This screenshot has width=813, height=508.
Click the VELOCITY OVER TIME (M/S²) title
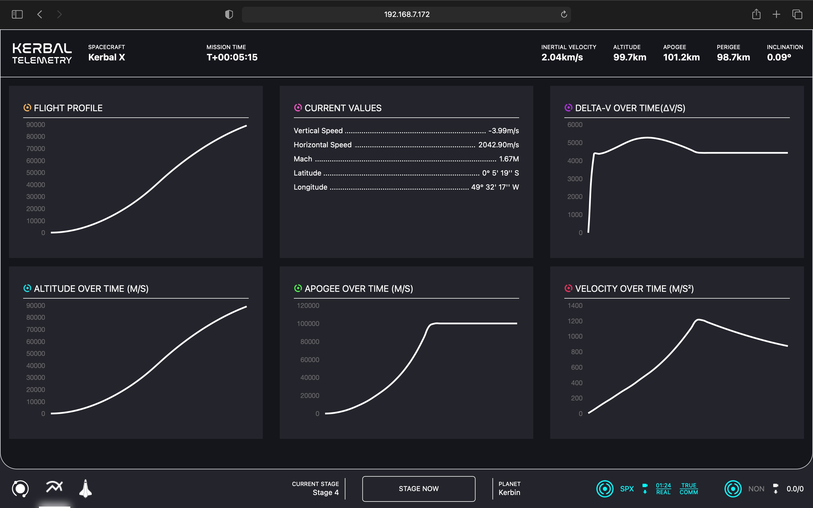point(634,289)
